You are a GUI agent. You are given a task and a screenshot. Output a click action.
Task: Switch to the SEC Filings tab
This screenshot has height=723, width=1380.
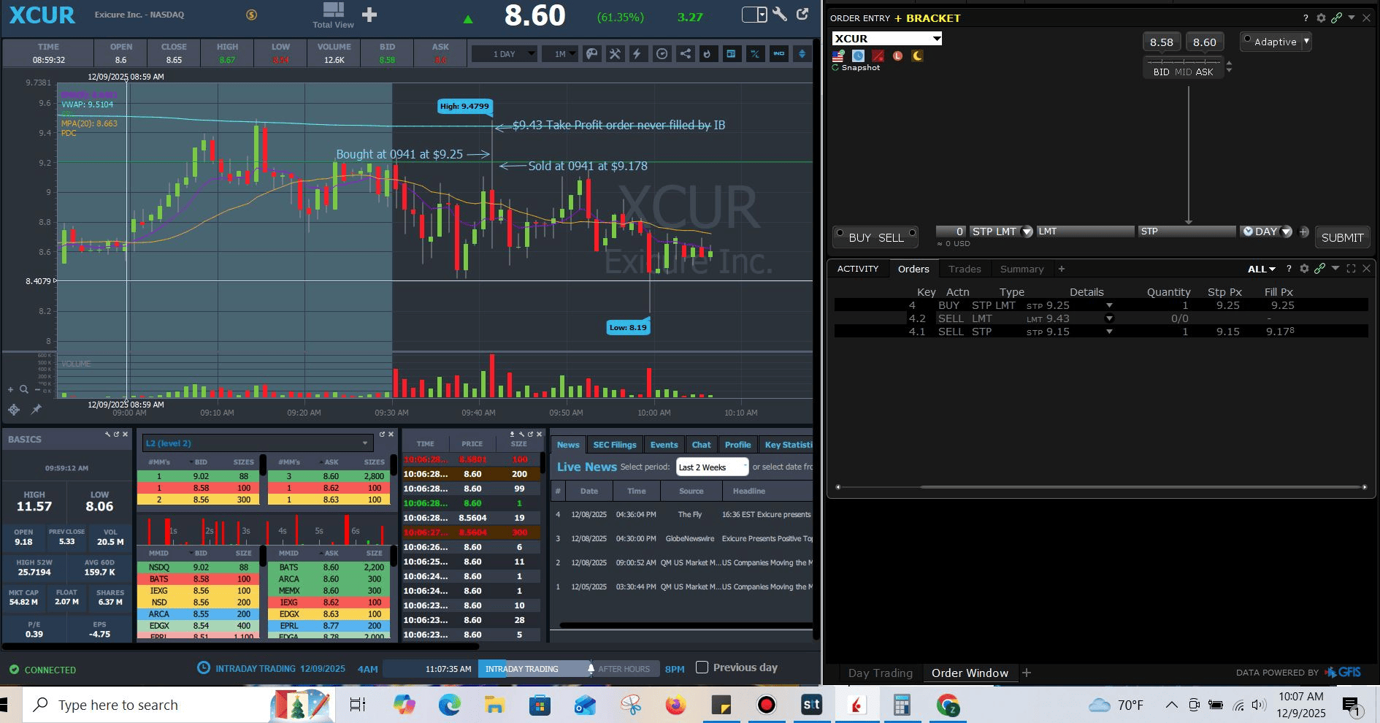click(x=614, y=445)
